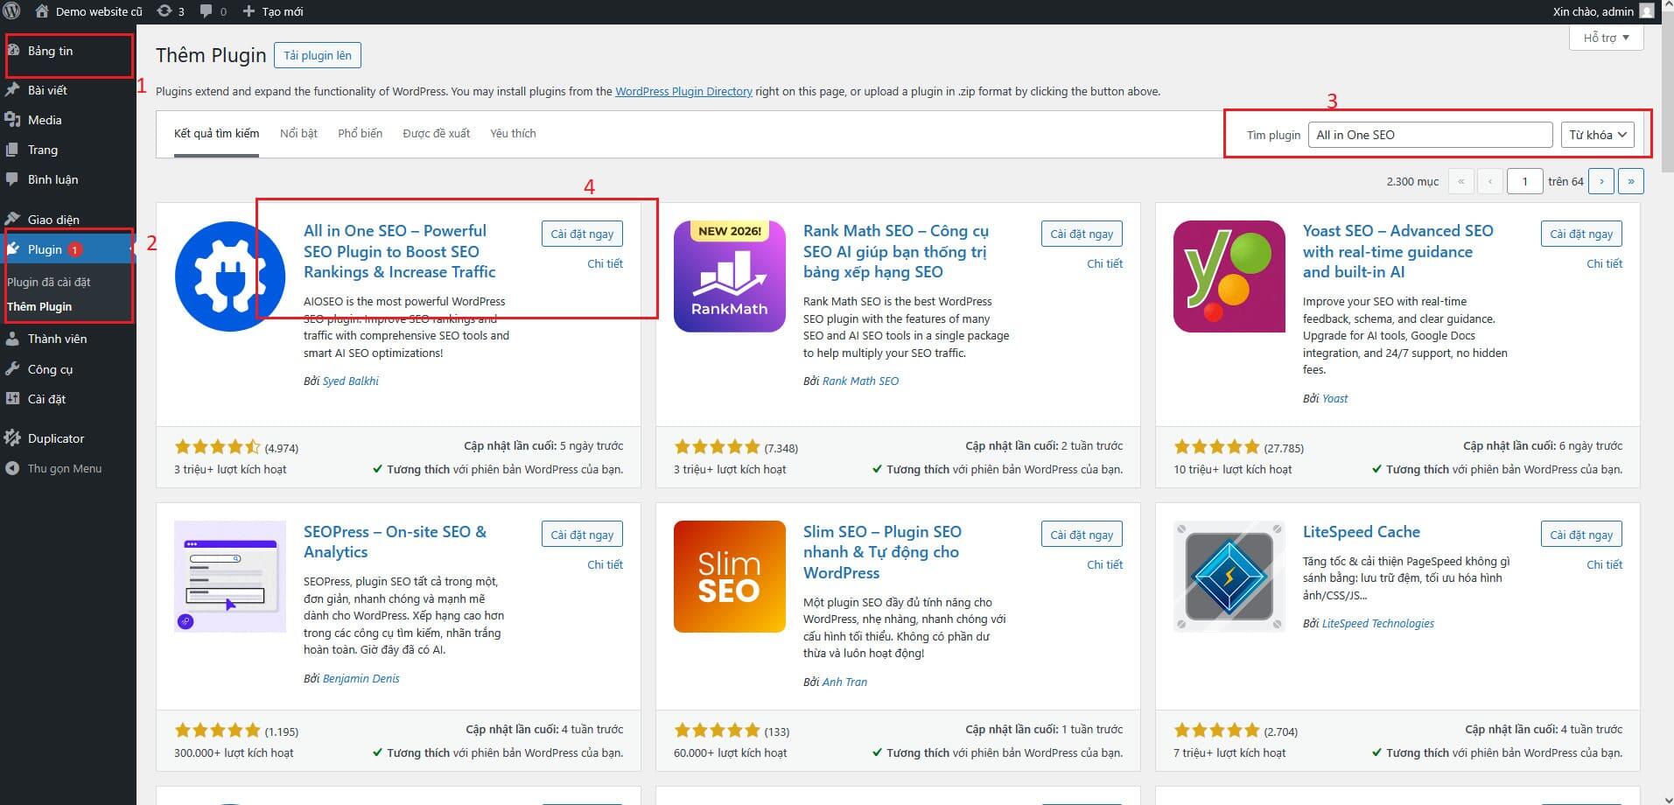The height and width of the screenshot is (805, 1674).
Task: Switch to the 'Phổ biến' plugins tab
Action: point(359,133)
